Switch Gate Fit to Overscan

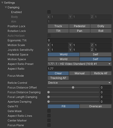(96, 106)
